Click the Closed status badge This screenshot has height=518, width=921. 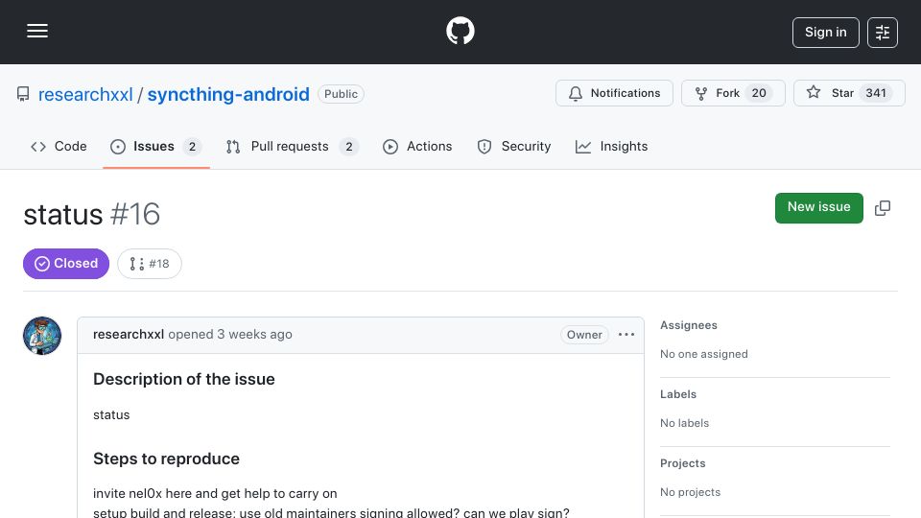(x=66, y=264)
